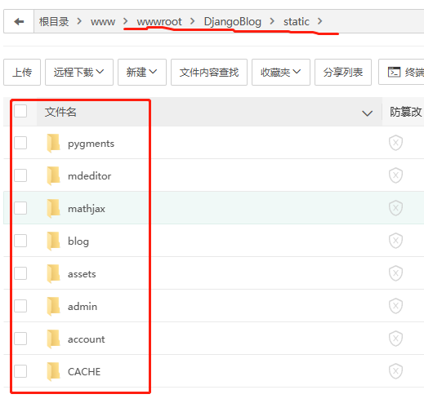
Task: Expand the 收藏夹 dropdown
Action: click(281, 72)
